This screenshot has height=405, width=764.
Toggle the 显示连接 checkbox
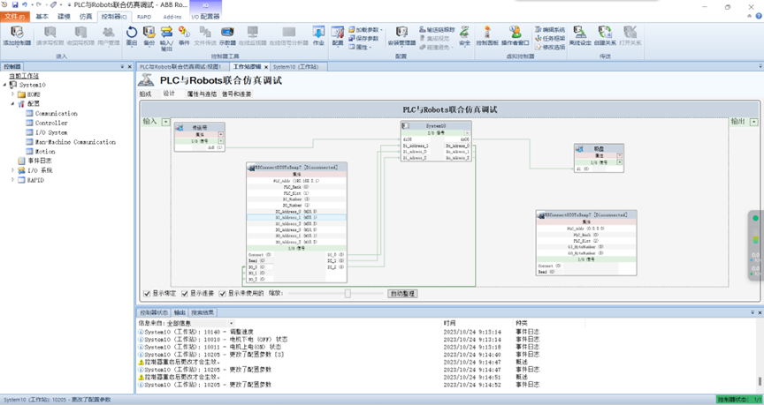pos(185,294)
